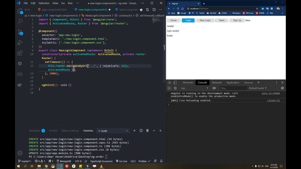
Task: Open the Selection menu
Action: point(44,3)
